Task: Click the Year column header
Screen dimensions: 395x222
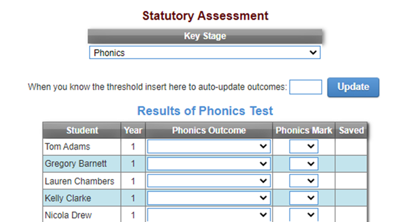Action: 133,130
